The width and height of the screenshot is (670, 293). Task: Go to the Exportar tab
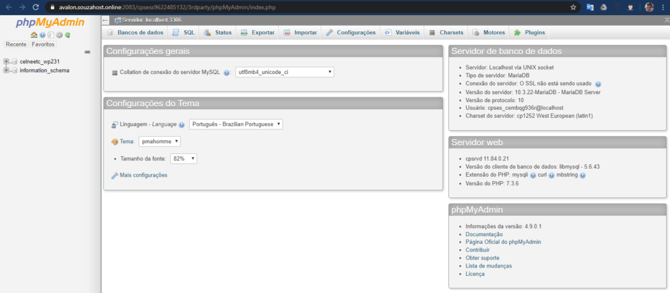tap(258, 33)
